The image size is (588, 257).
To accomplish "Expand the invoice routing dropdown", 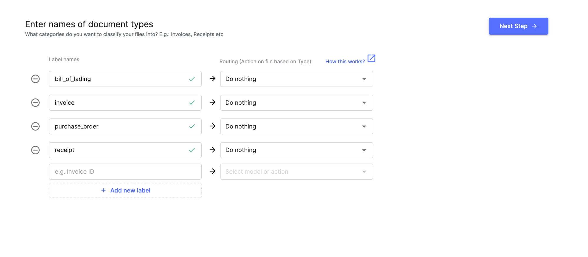I will point(296,103).
